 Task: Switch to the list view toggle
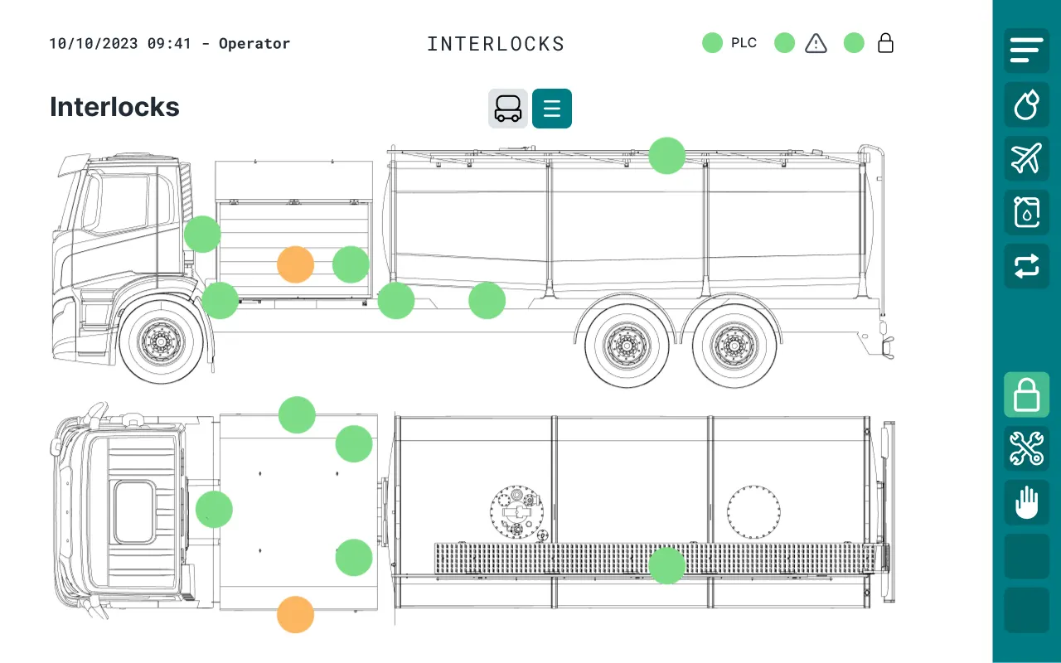point(552,109)
